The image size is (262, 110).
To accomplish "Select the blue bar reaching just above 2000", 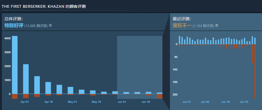I will click(26, 79).
